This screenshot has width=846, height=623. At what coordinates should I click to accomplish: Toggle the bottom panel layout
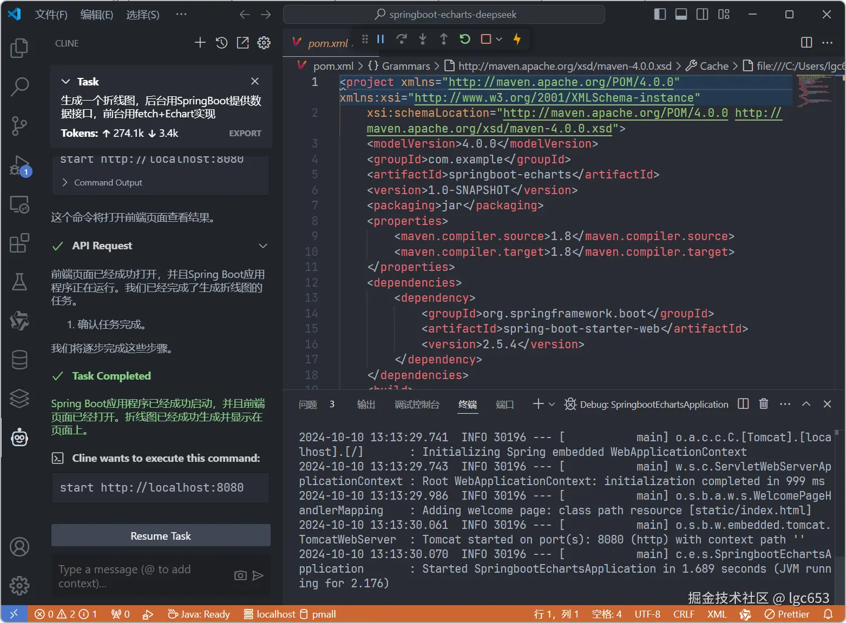tap(681, 14)
